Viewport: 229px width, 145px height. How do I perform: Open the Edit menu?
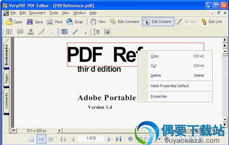23,13
